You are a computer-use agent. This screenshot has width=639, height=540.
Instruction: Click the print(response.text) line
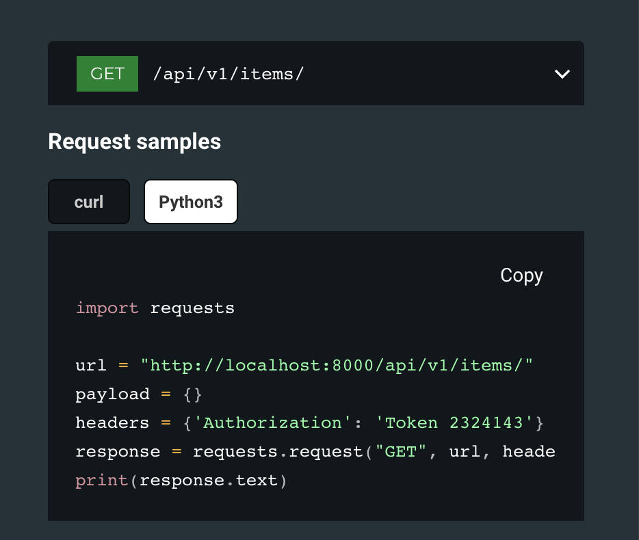(x=181, y=481)
